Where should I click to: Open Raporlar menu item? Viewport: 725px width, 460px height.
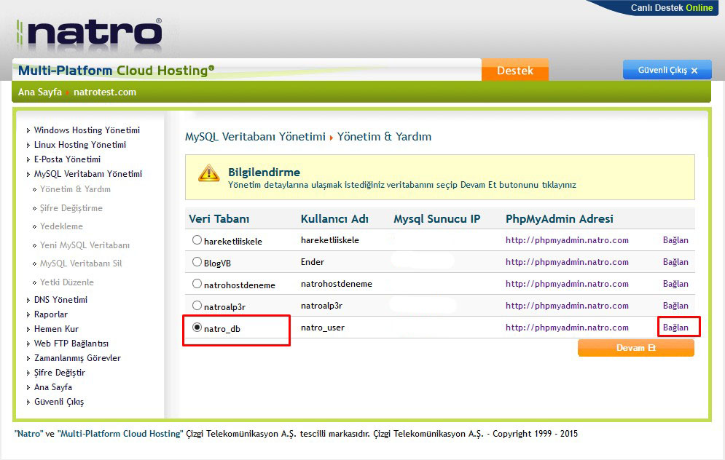point(51,314)
